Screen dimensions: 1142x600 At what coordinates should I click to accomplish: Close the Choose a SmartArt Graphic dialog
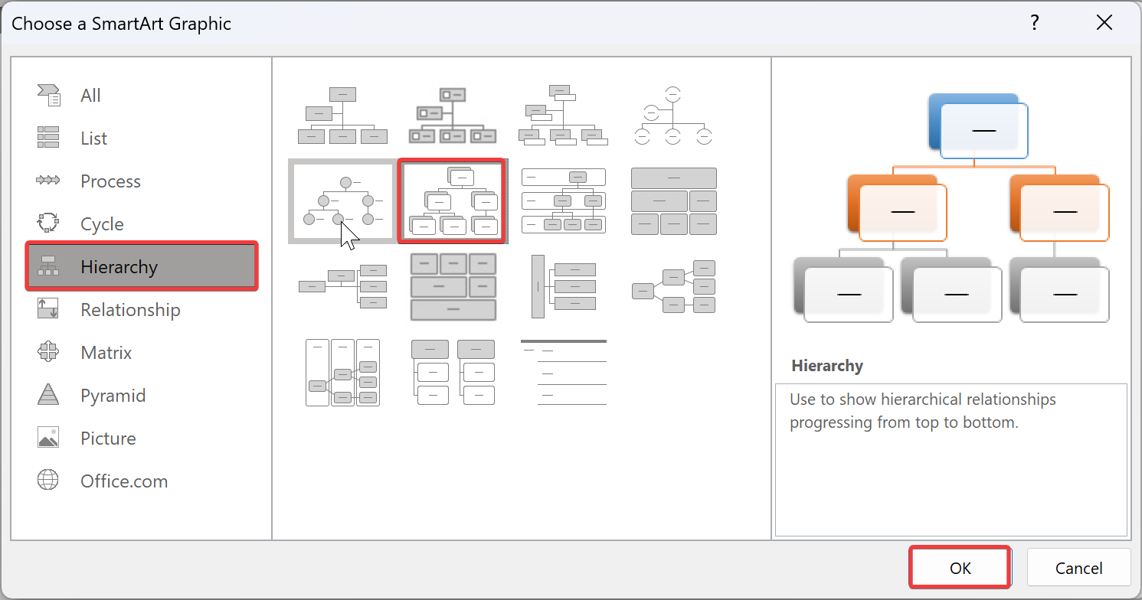click(x=1104, y=22)
